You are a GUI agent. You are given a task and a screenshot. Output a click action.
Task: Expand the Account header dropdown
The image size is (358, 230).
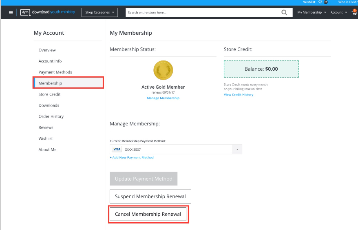point(338,13)
